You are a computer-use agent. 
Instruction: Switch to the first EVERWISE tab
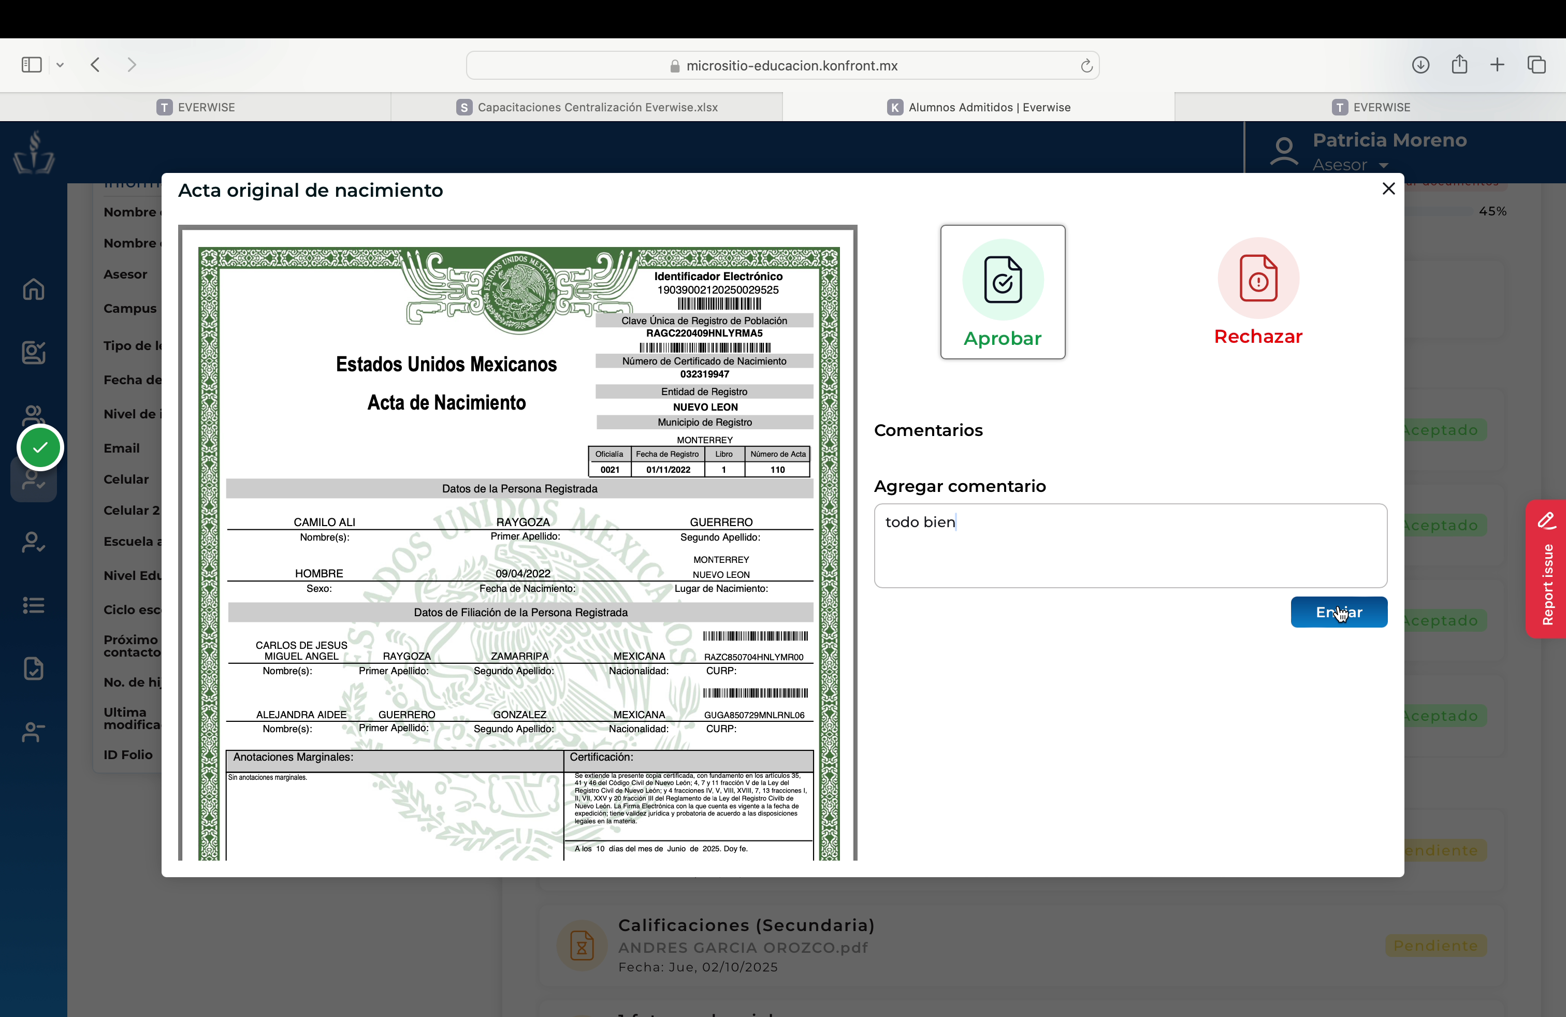(x=195, y=107)
